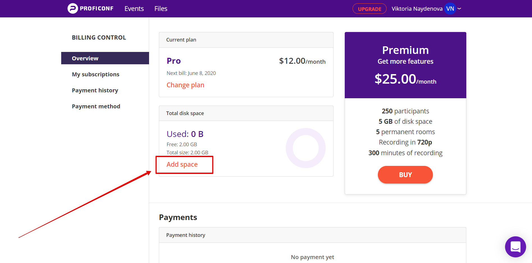Open Payment history in sidebar
The image size is (532, 263).
click(95, 90)
